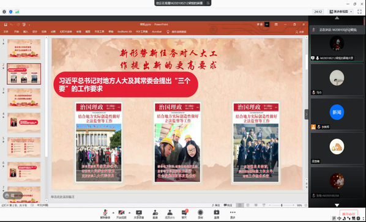This screenshot has width=366, height=222.
Task: Open the share screen option
Action: pos(139,214)
